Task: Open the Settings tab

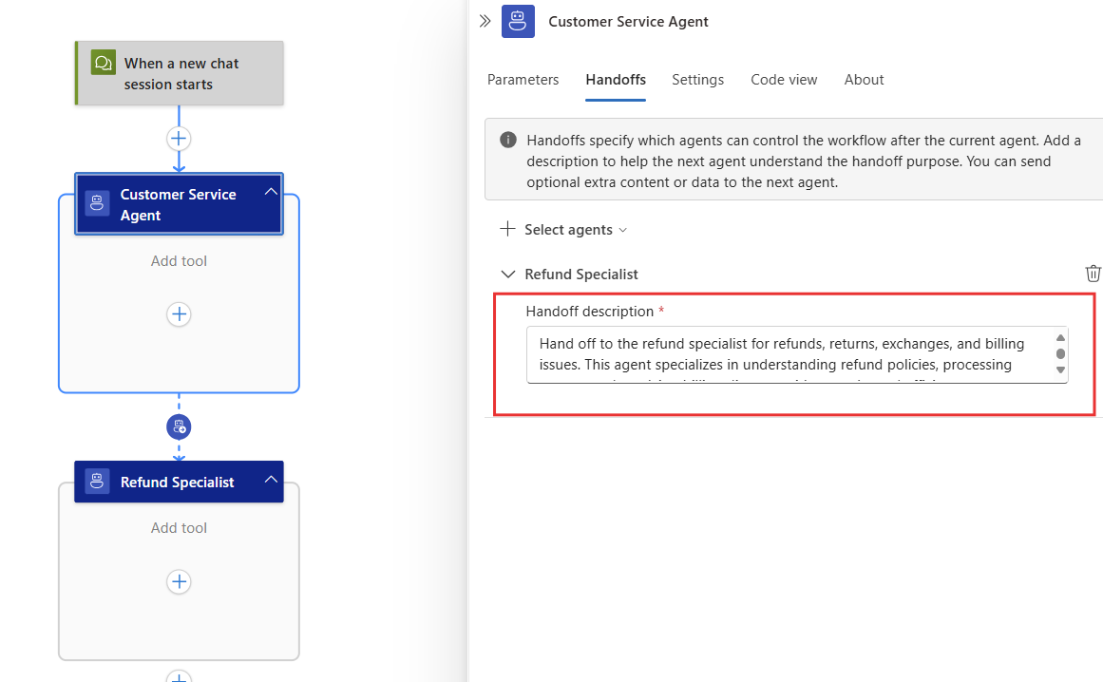Action: 697,80
